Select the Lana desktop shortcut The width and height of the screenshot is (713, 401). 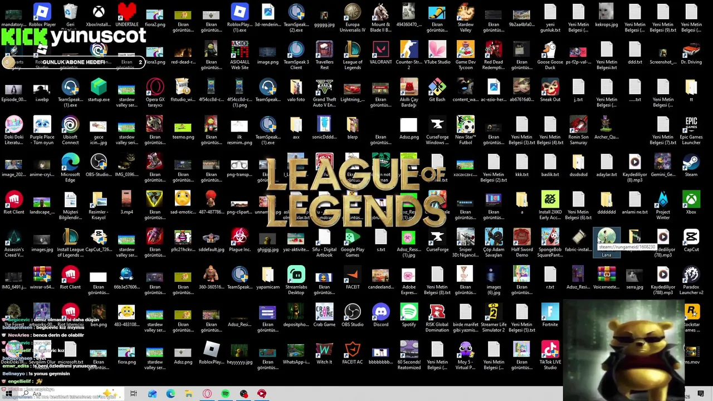607,243
